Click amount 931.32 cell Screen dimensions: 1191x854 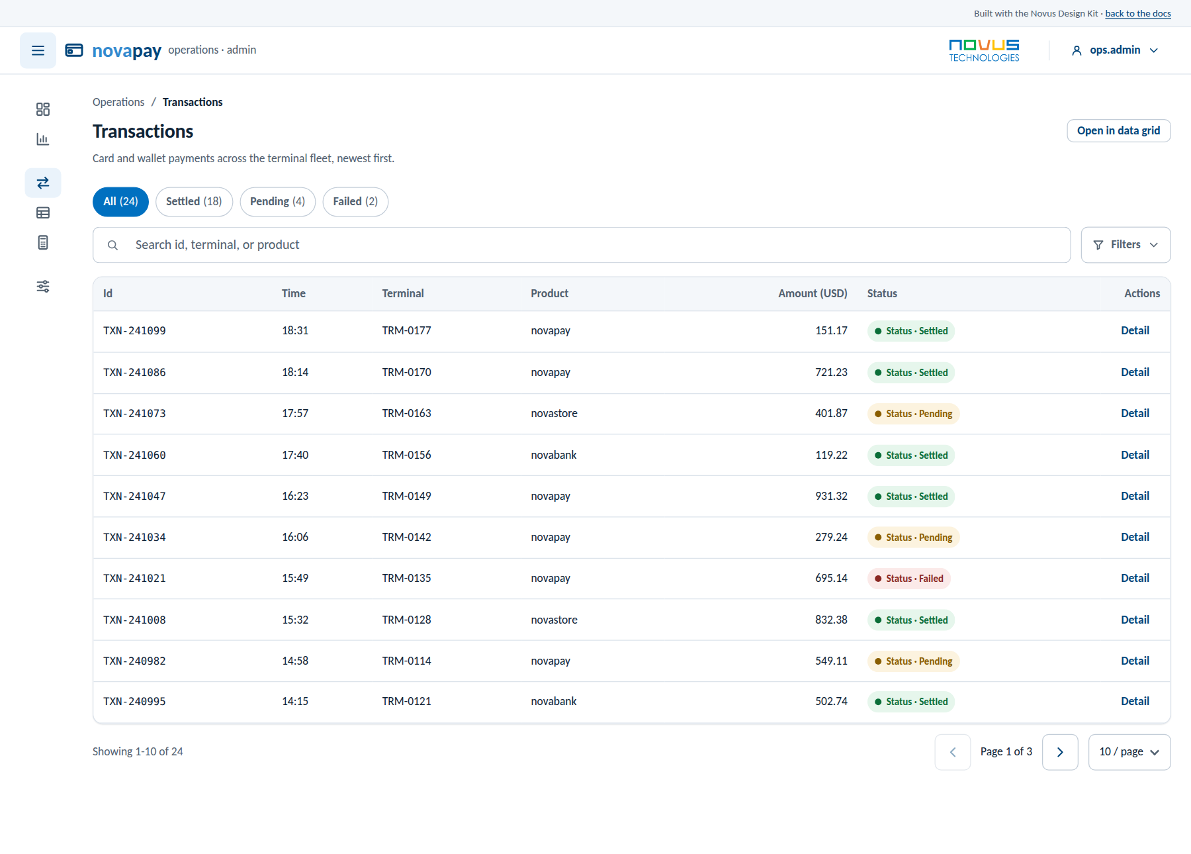pos(831,497)
